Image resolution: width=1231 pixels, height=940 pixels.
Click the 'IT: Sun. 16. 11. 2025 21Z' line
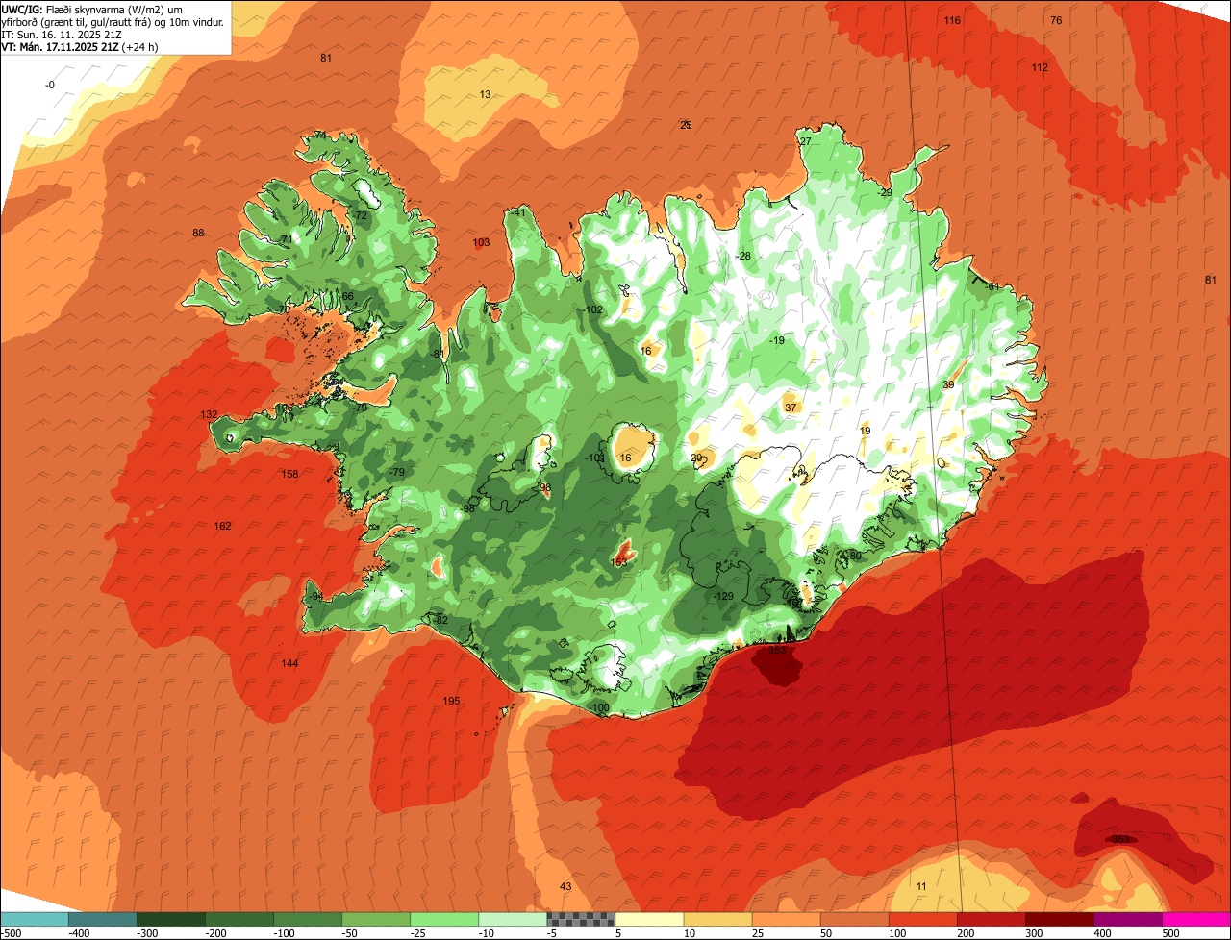click(x=61, y=34)
